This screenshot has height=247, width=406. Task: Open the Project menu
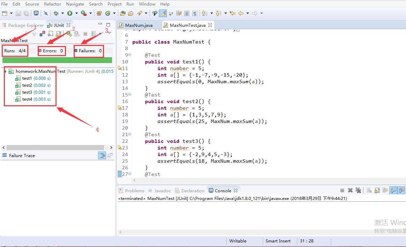coord(115,4)
